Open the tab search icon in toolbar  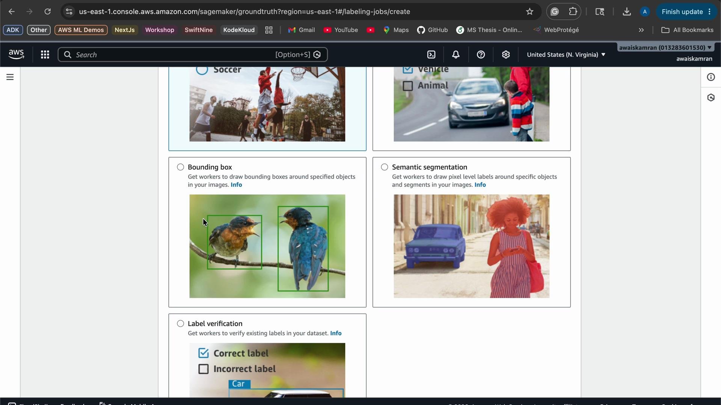(x=600, y=12)
